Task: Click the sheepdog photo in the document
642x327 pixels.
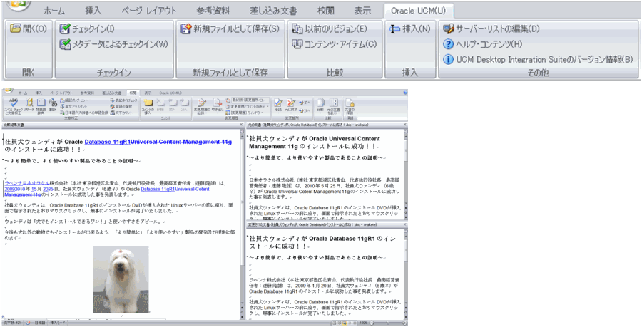Action: pos(120,279)
